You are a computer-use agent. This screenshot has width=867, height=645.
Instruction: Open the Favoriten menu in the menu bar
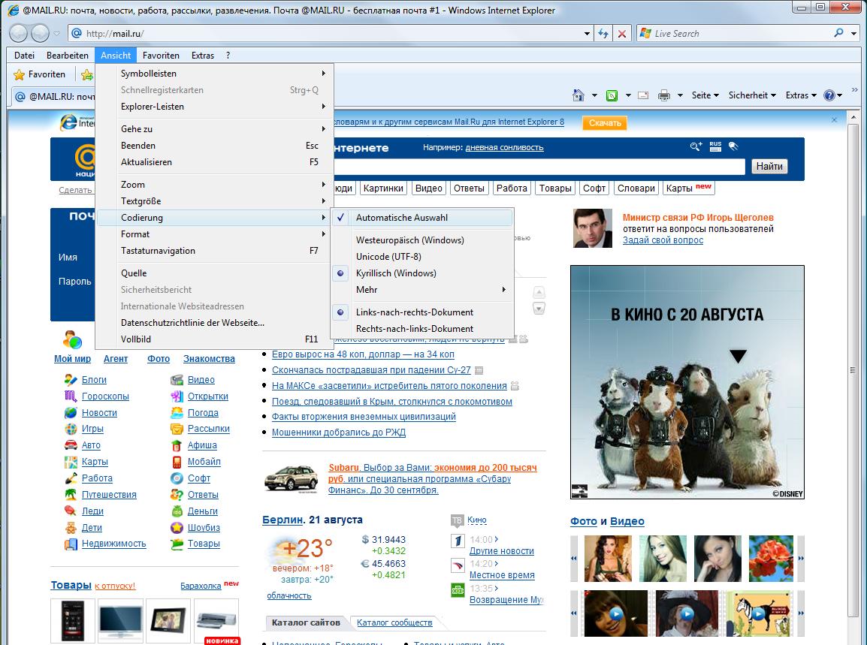point(161,56)
